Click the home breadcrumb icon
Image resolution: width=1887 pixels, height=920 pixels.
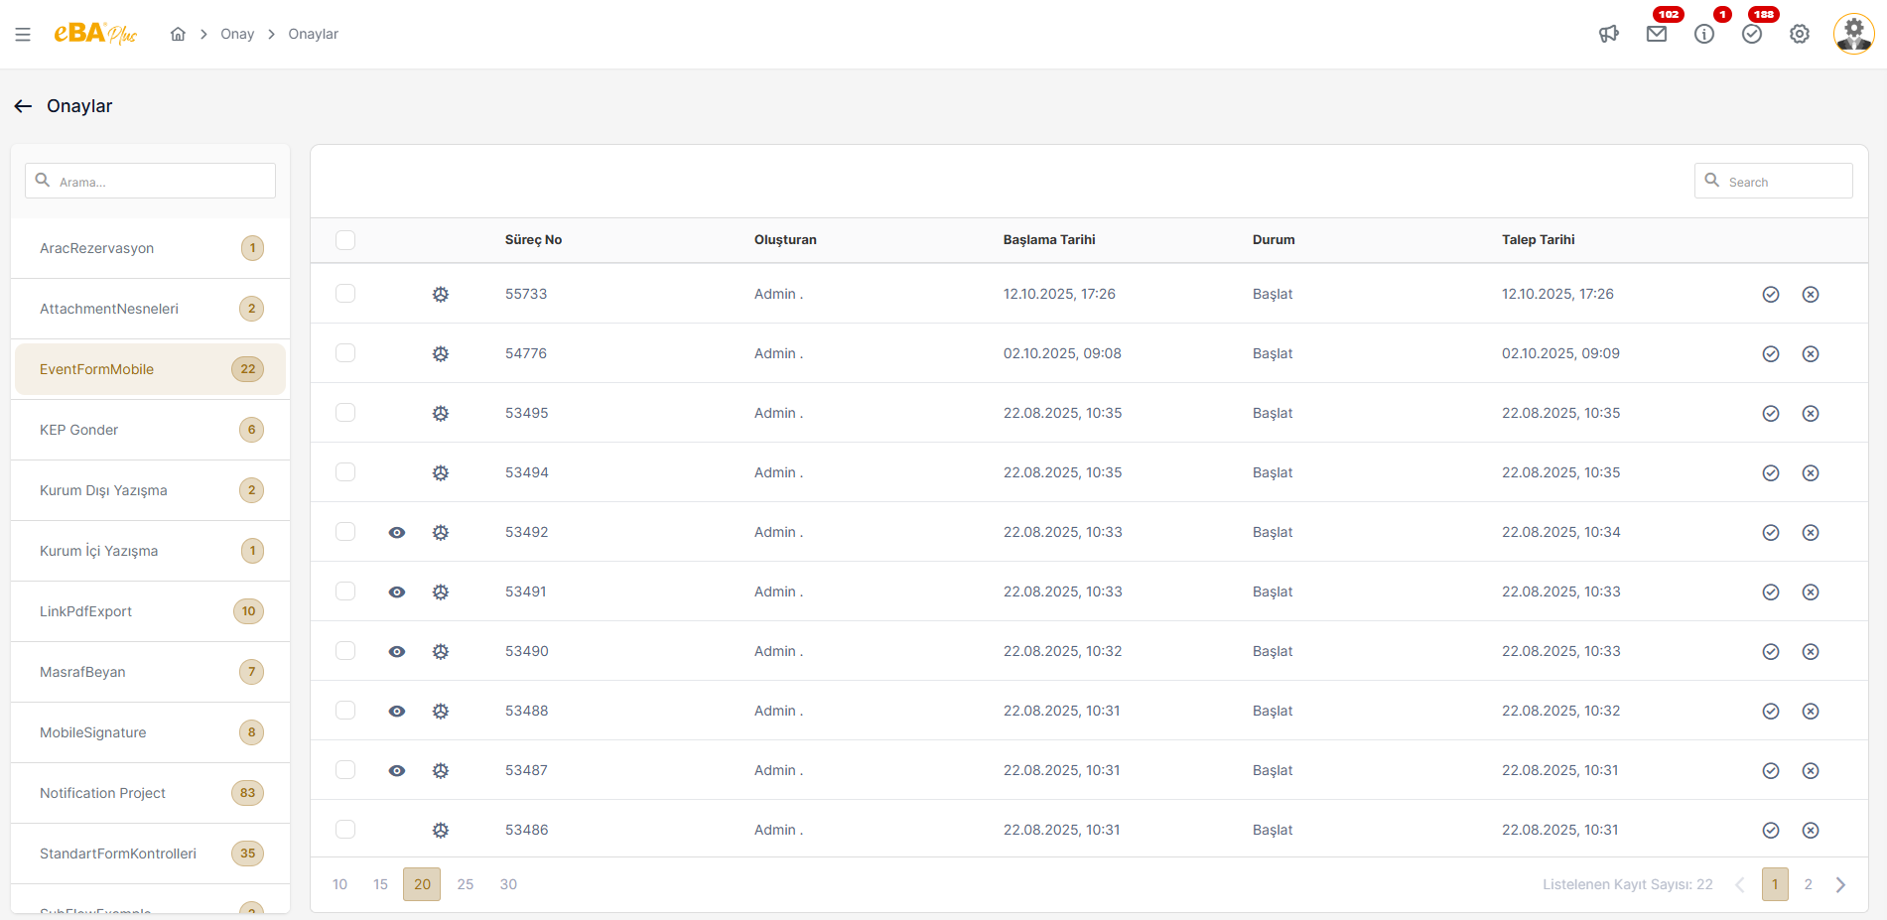178,35
